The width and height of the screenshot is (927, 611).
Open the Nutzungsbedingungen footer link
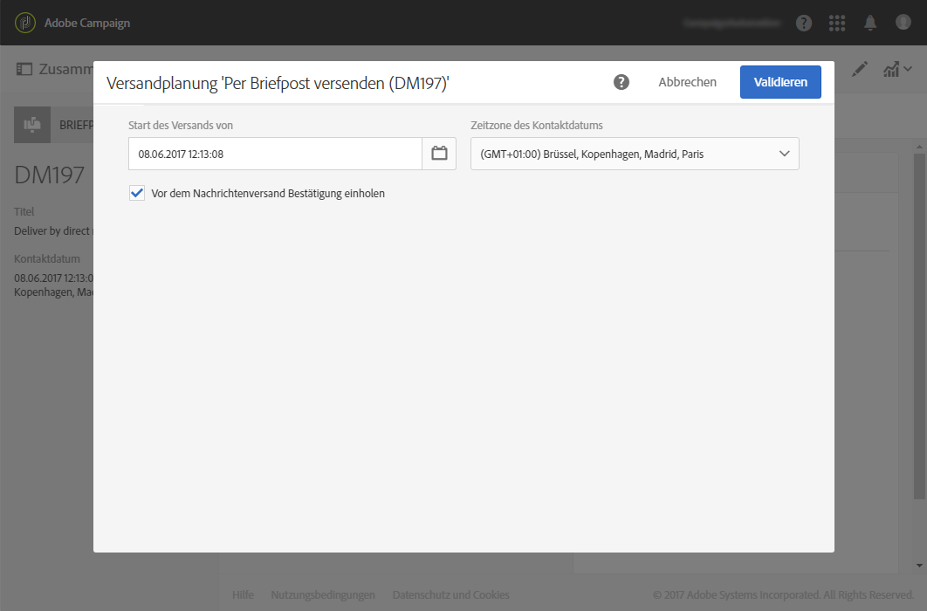323,594
